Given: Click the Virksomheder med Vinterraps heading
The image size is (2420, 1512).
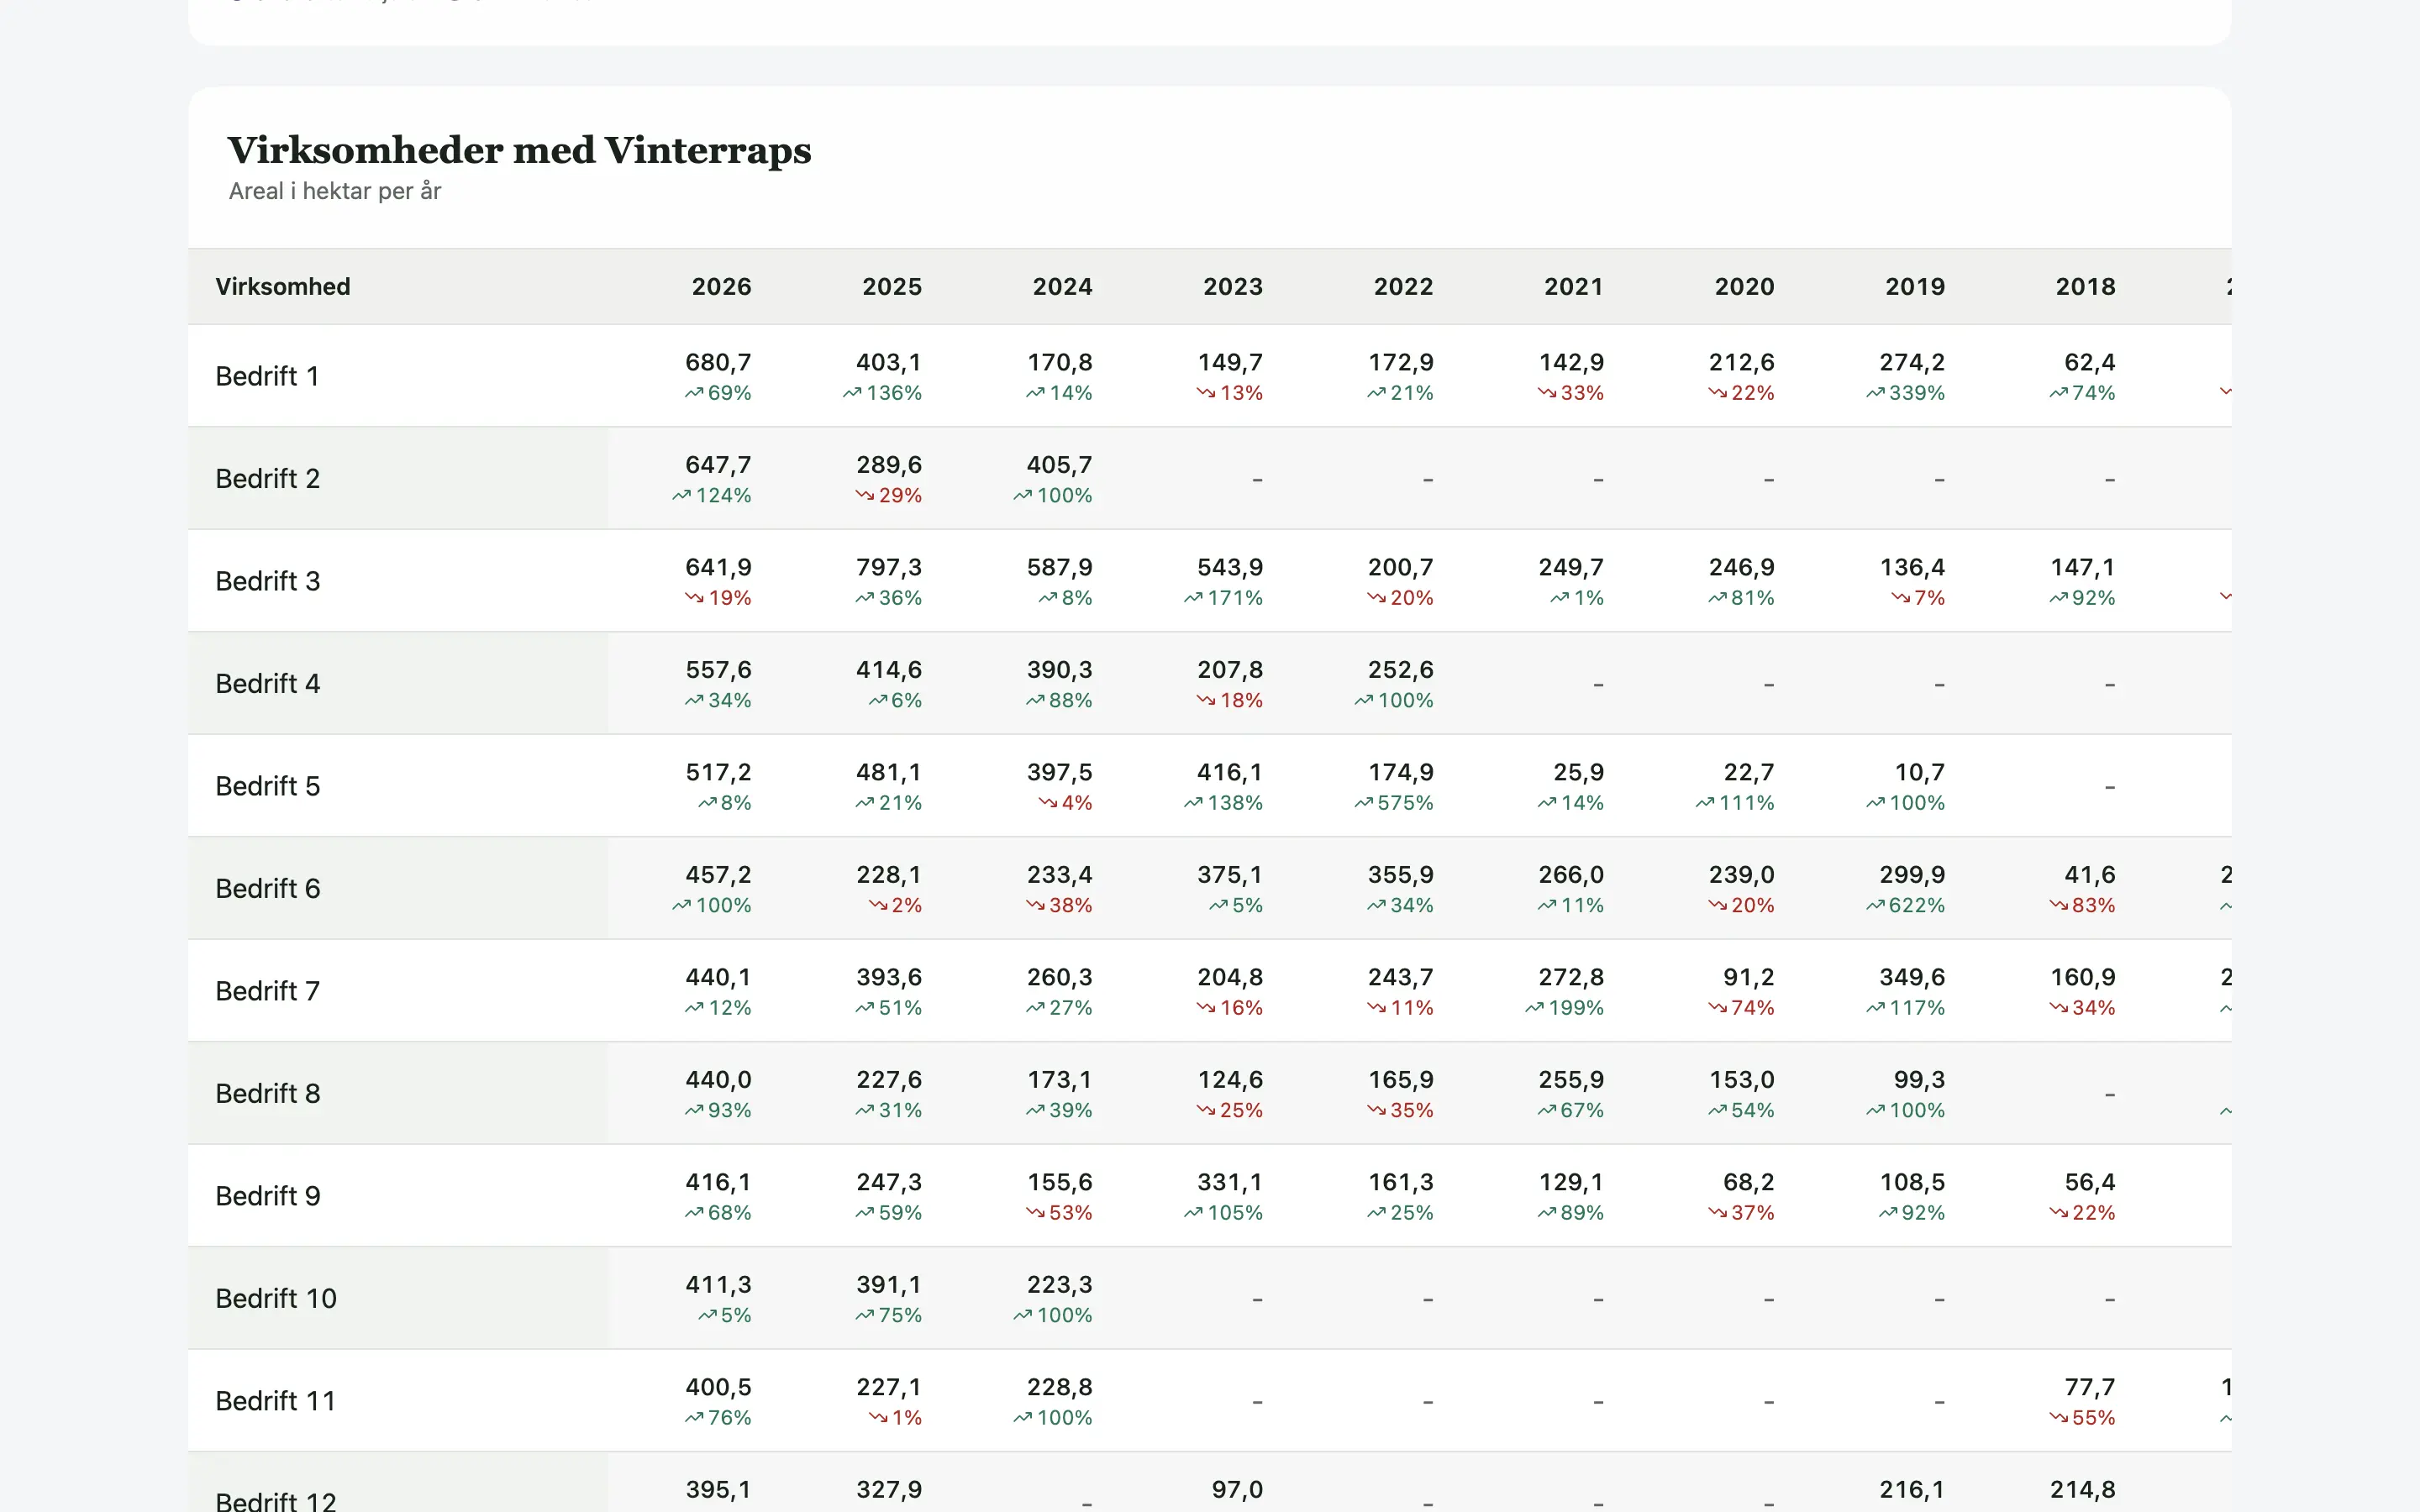Looking at the screenshot, I should point(519,151).
